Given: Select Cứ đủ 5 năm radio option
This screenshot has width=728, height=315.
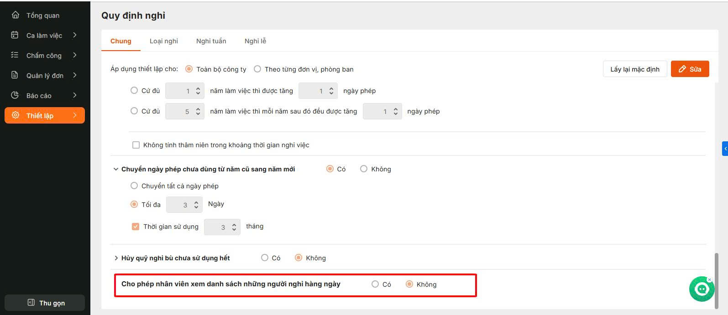Looking at the screenshot, I should click(134, 111).
